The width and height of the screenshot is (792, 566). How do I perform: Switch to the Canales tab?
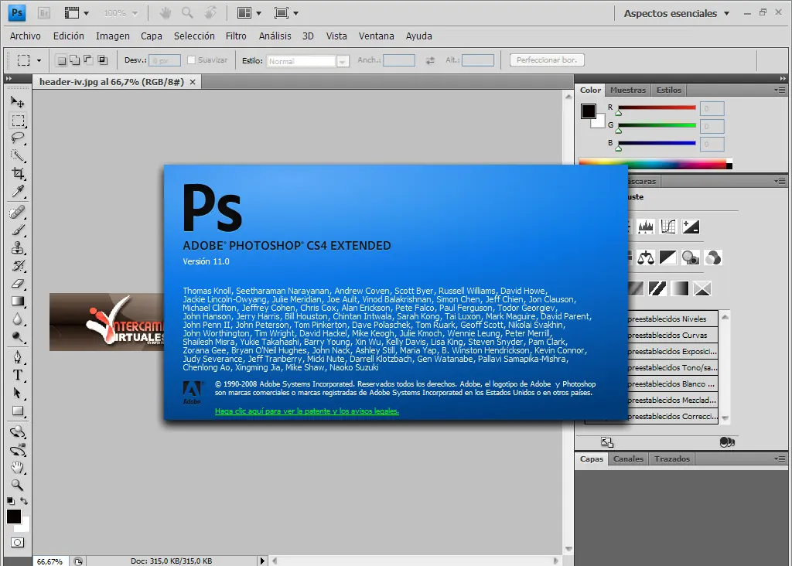click(x=628, y=459)
